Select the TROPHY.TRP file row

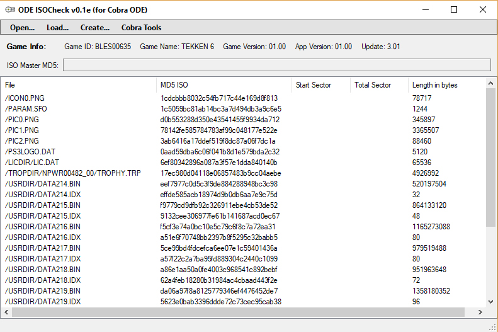72,173
